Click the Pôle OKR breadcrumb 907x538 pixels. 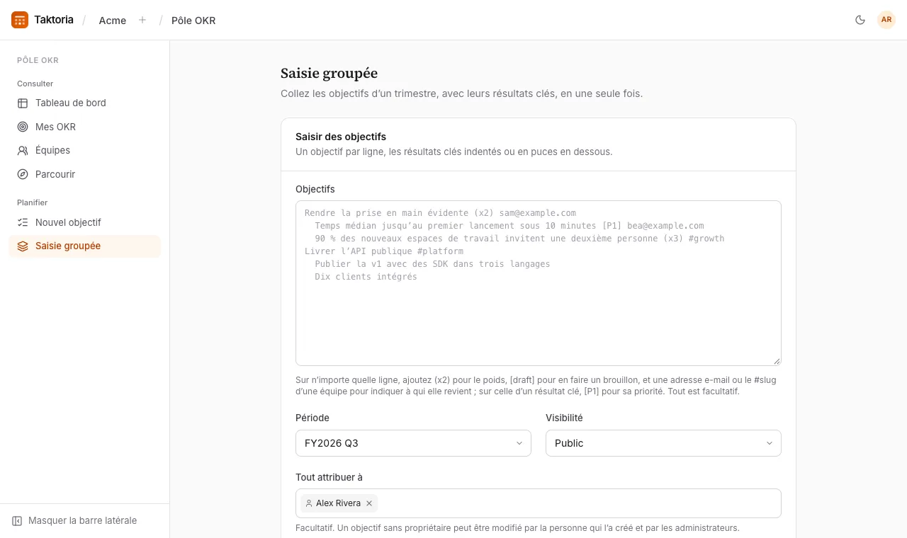[193, 21]
